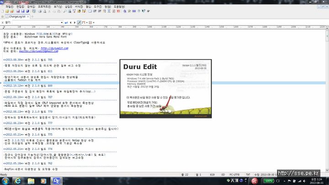Open the 삽입(I) menu
The height and width of the screenshot is (185, 329).
[x=69, y=7]
